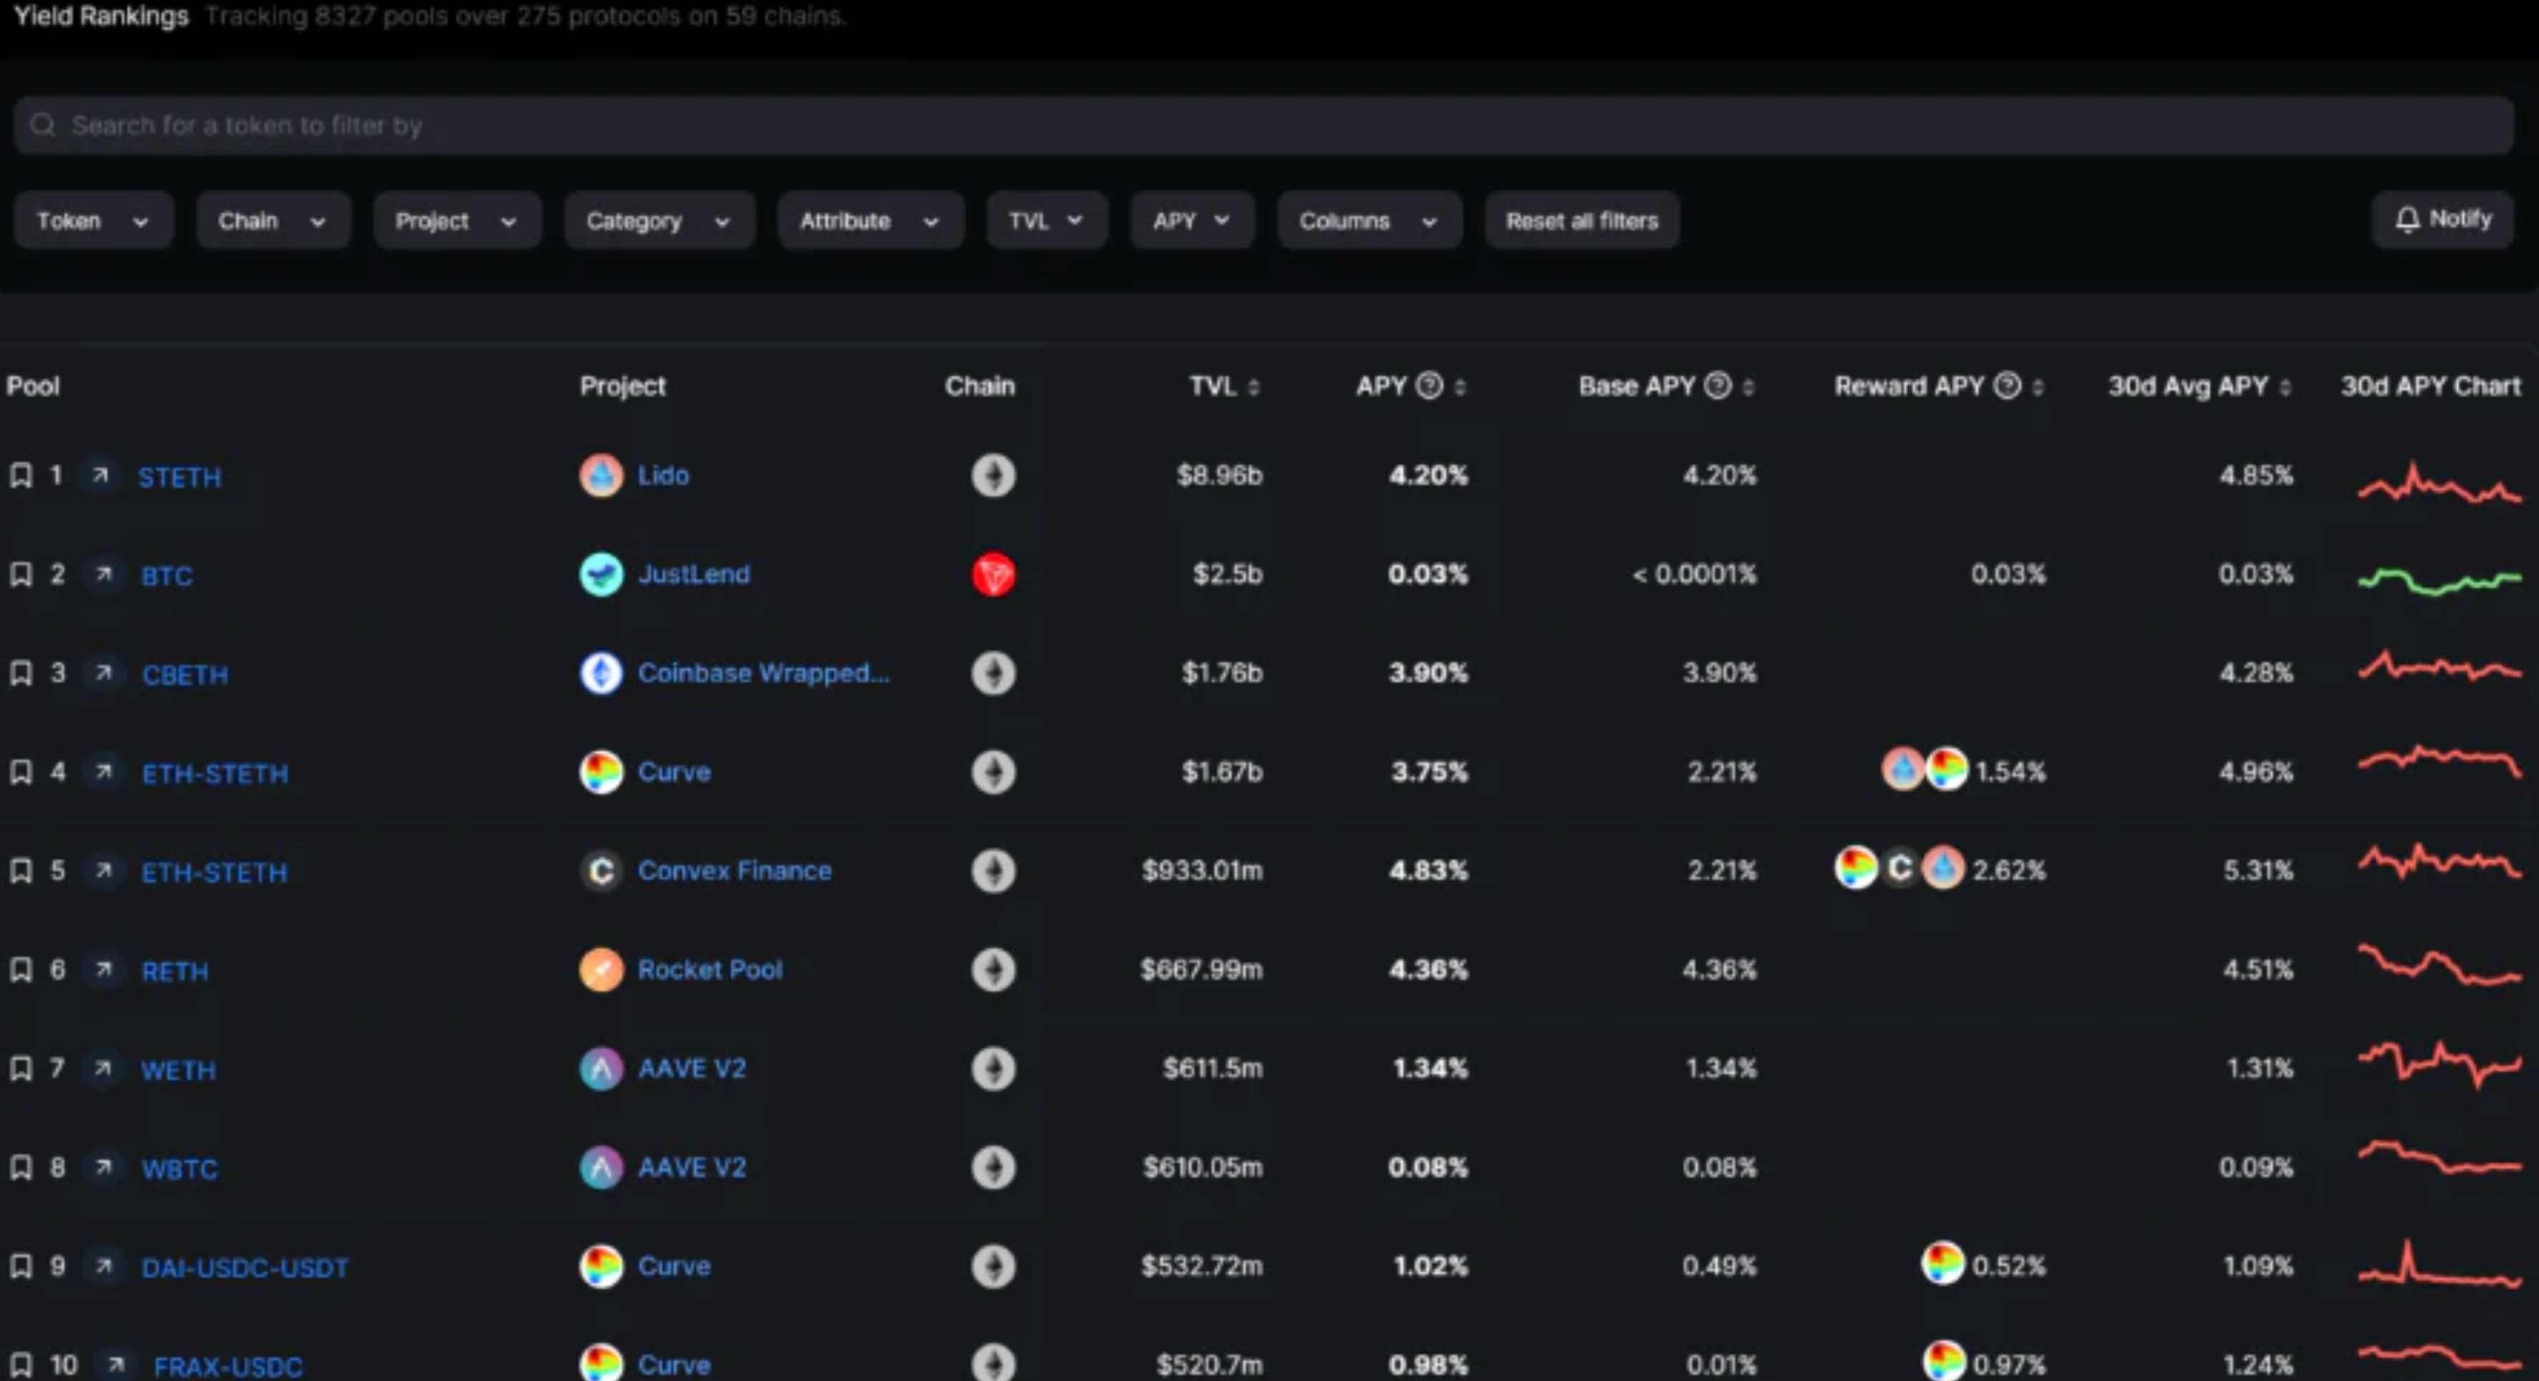This screenshot has height=1381, width=2539.
Task: Click the Reward APY help question icon
Action: click(2007, 386)
